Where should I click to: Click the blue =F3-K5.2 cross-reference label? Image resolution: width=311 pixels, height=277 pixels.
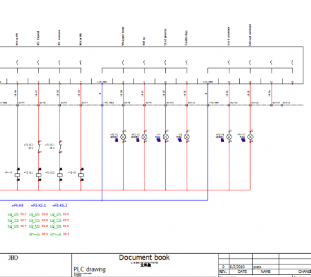[60, 205]
